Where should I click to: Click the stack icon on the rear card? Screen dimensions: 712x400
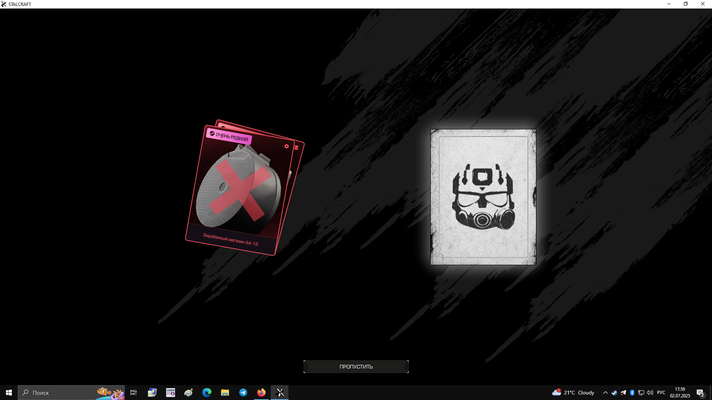point(296,147)
